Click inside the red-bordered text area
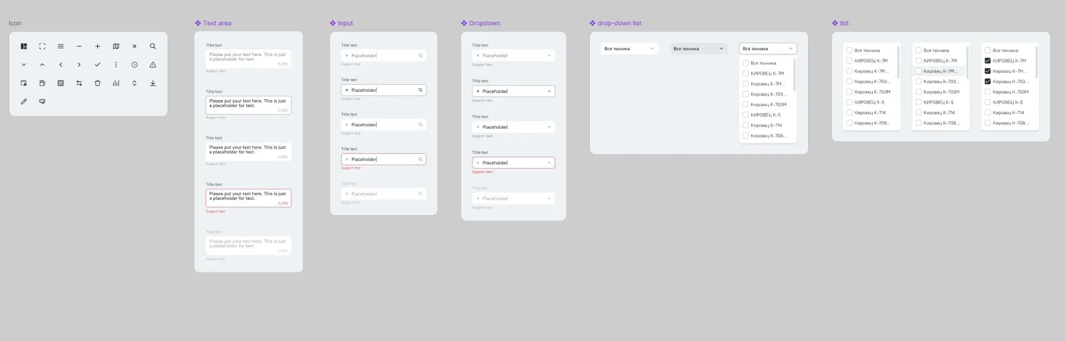This screenshot has width=1065, height=341. coord(248,198)
